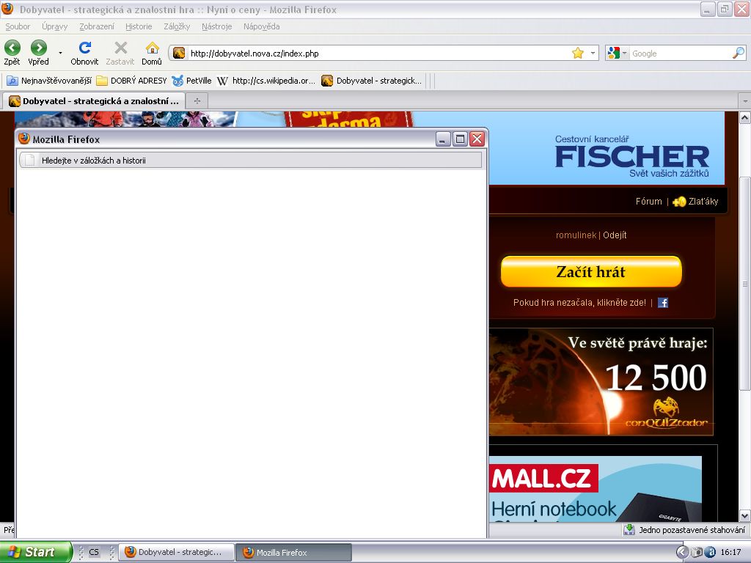Open the MALL.CZ notebook advertisement
The height and width of the screenshot is (563, 751).
(596, 488)
